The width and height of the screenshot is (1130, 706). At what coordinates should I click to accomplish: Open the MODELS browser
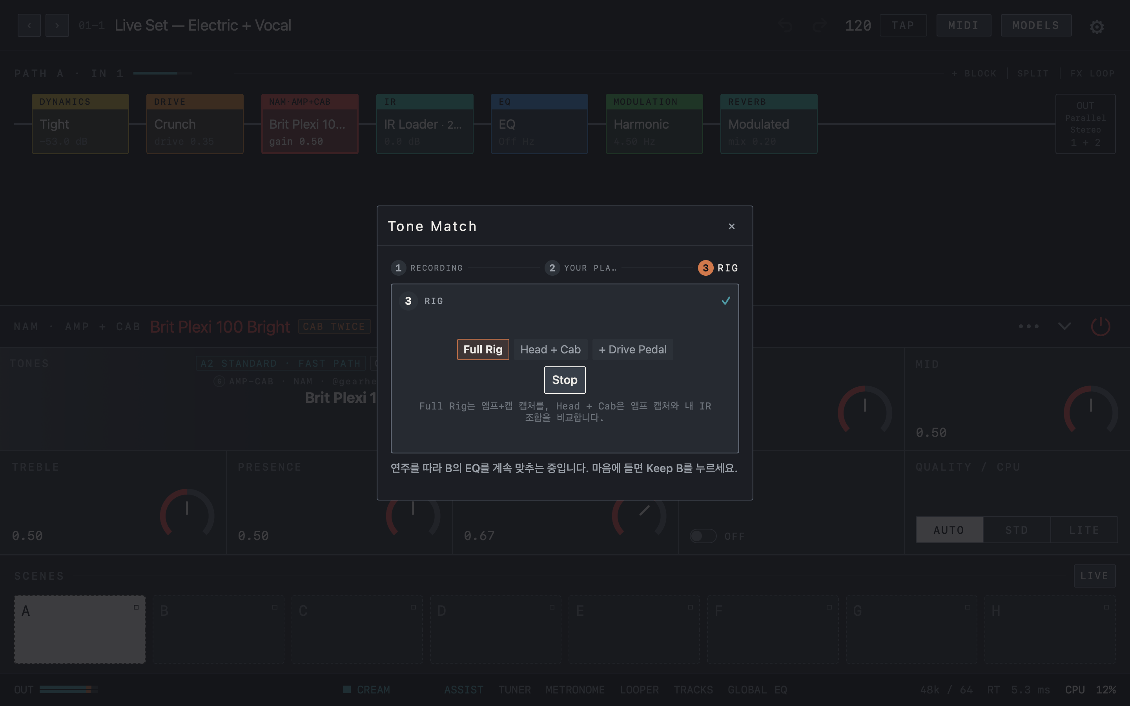[x=1036, y=25]
